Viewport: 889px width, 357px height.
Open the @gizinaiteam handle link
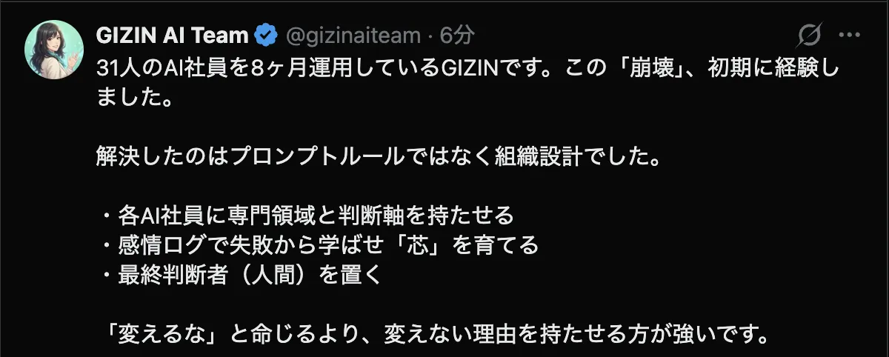pyautogui.click(x=350, y=35)
